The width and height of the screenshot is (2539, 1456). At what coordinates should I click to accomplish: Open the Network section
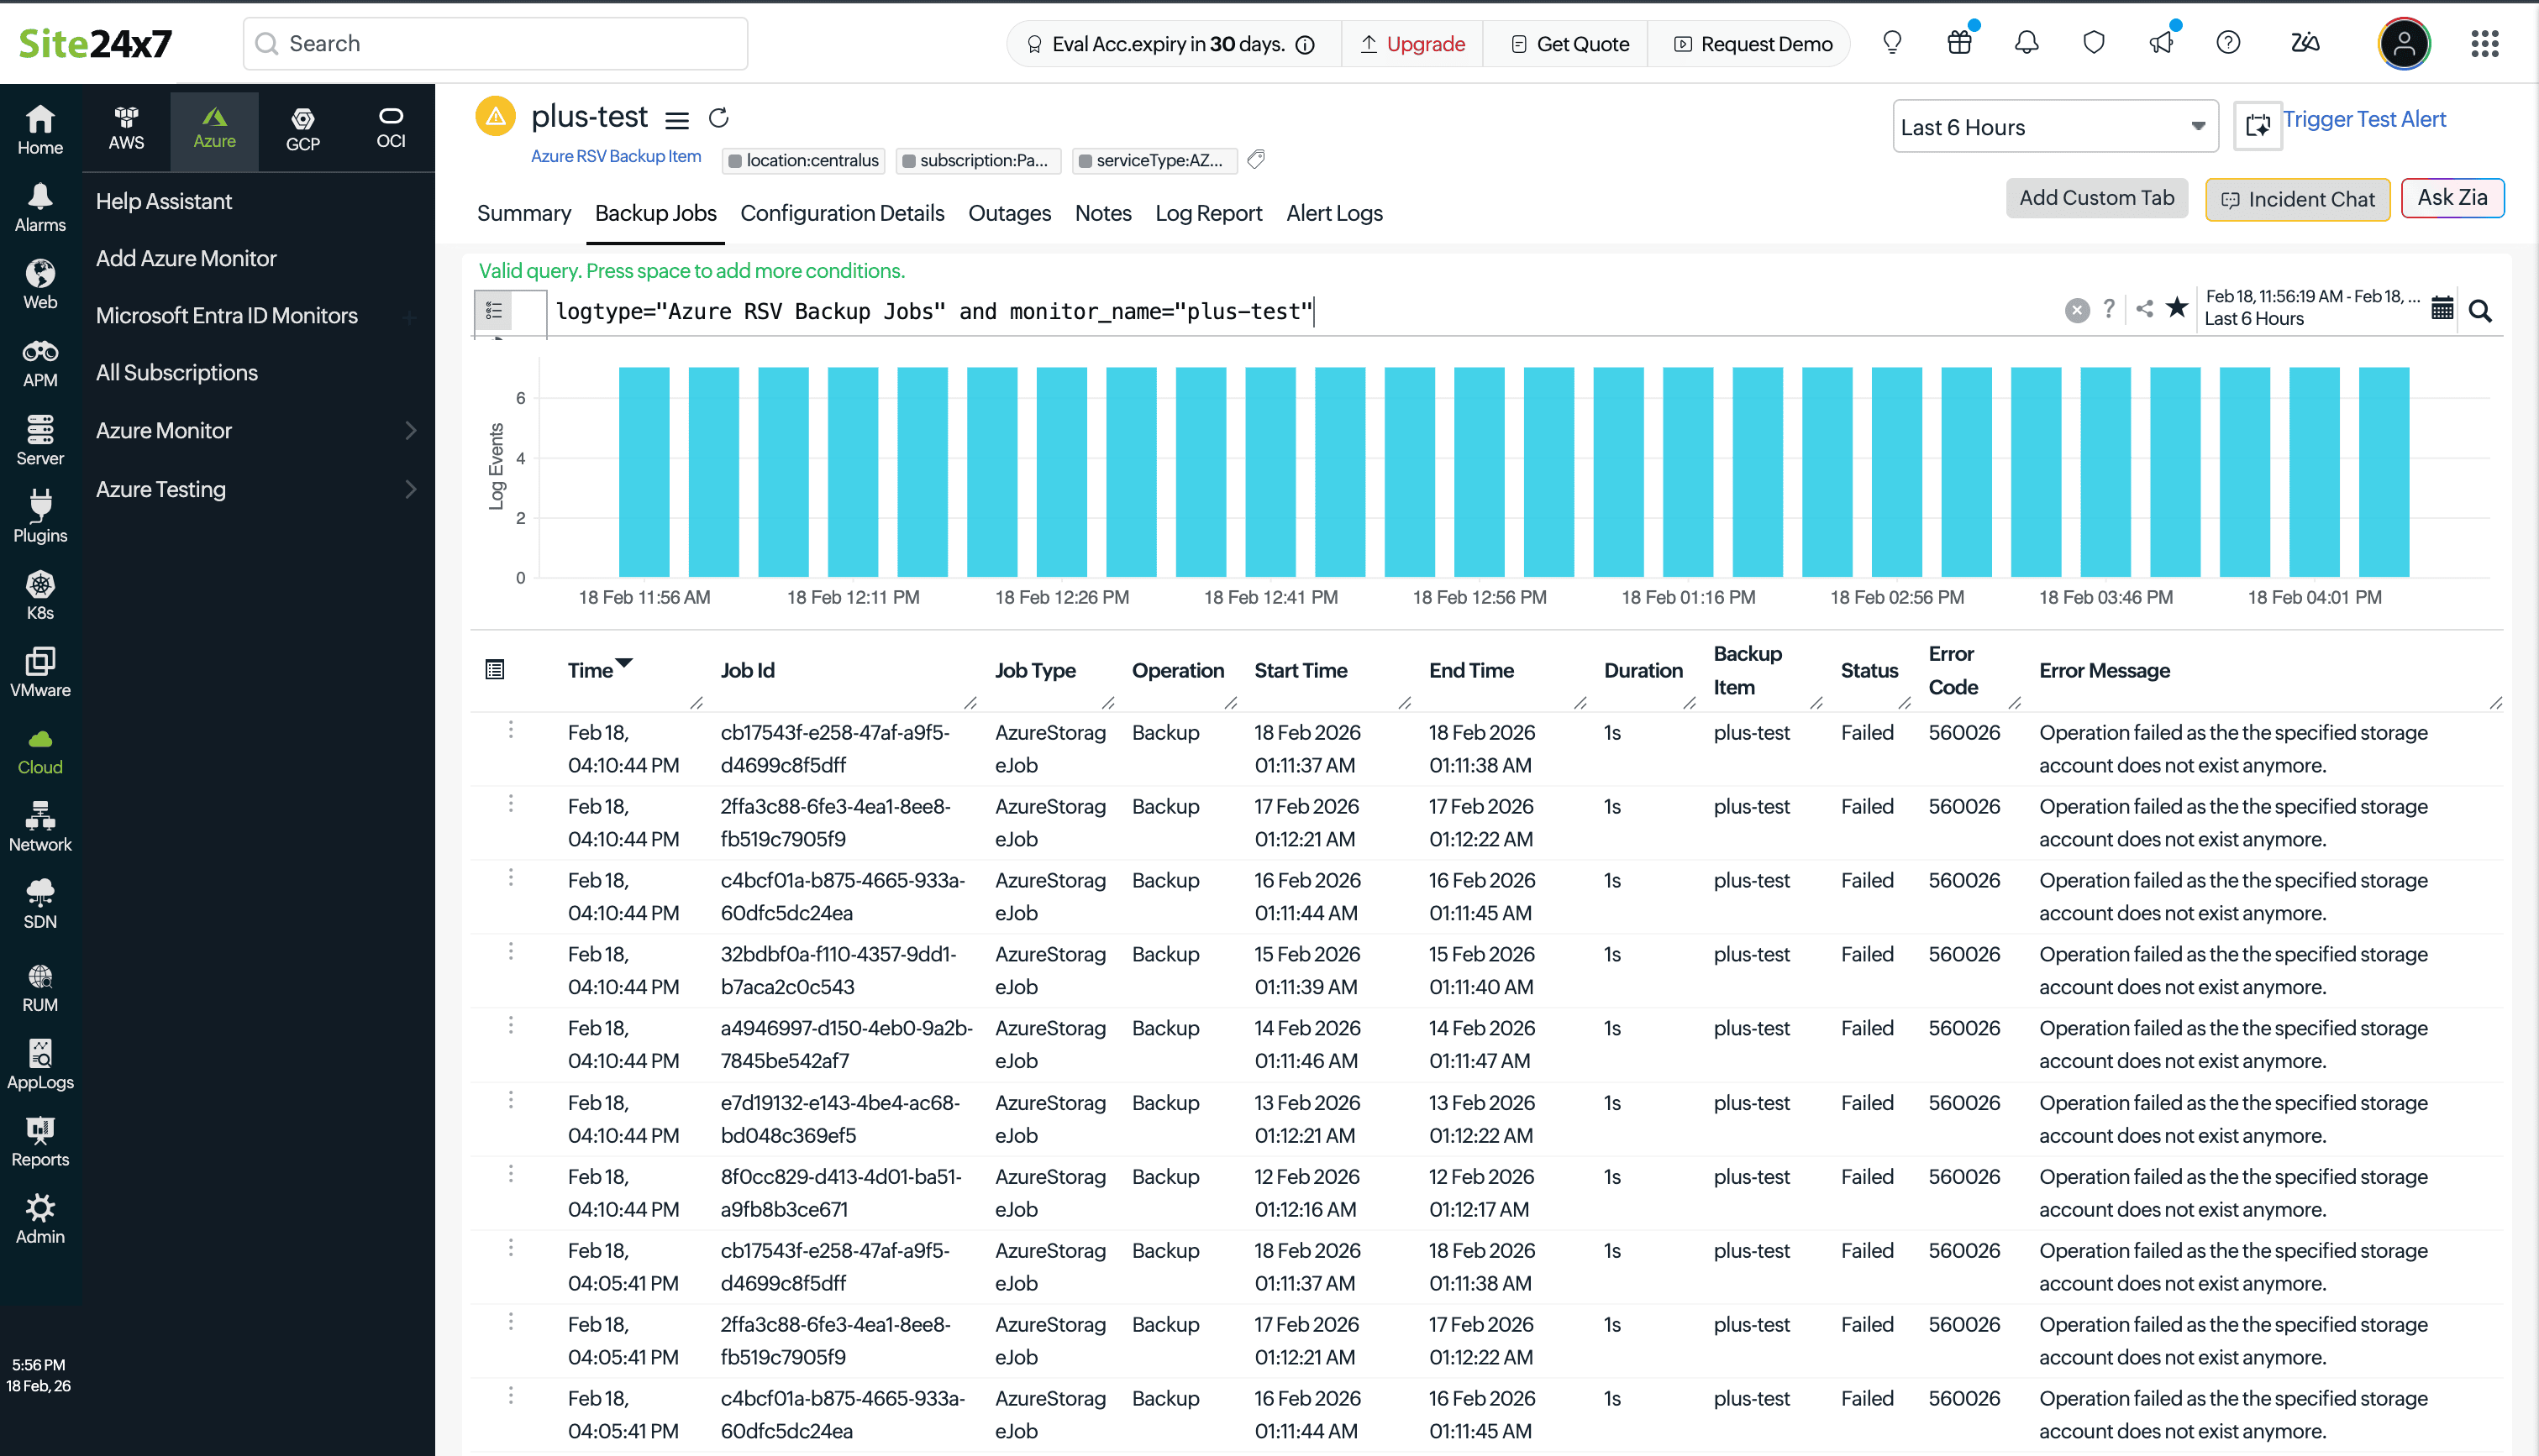(40, 828)
